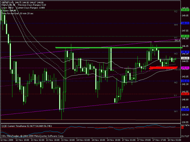190x142 pixels.
Task: Click the 146.80 price scale value
Action: pos(185,38)
